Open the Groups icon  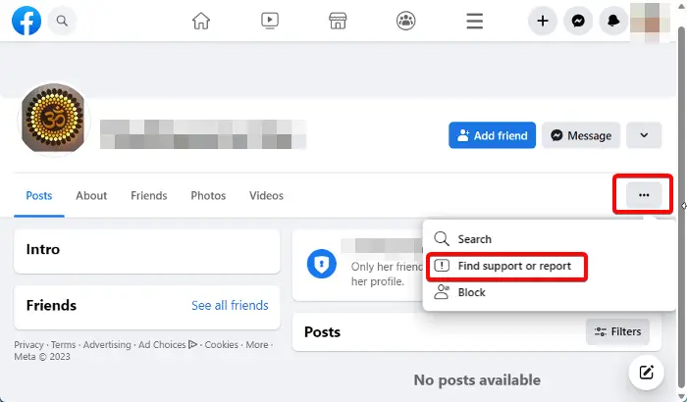(x=406, y=21)
